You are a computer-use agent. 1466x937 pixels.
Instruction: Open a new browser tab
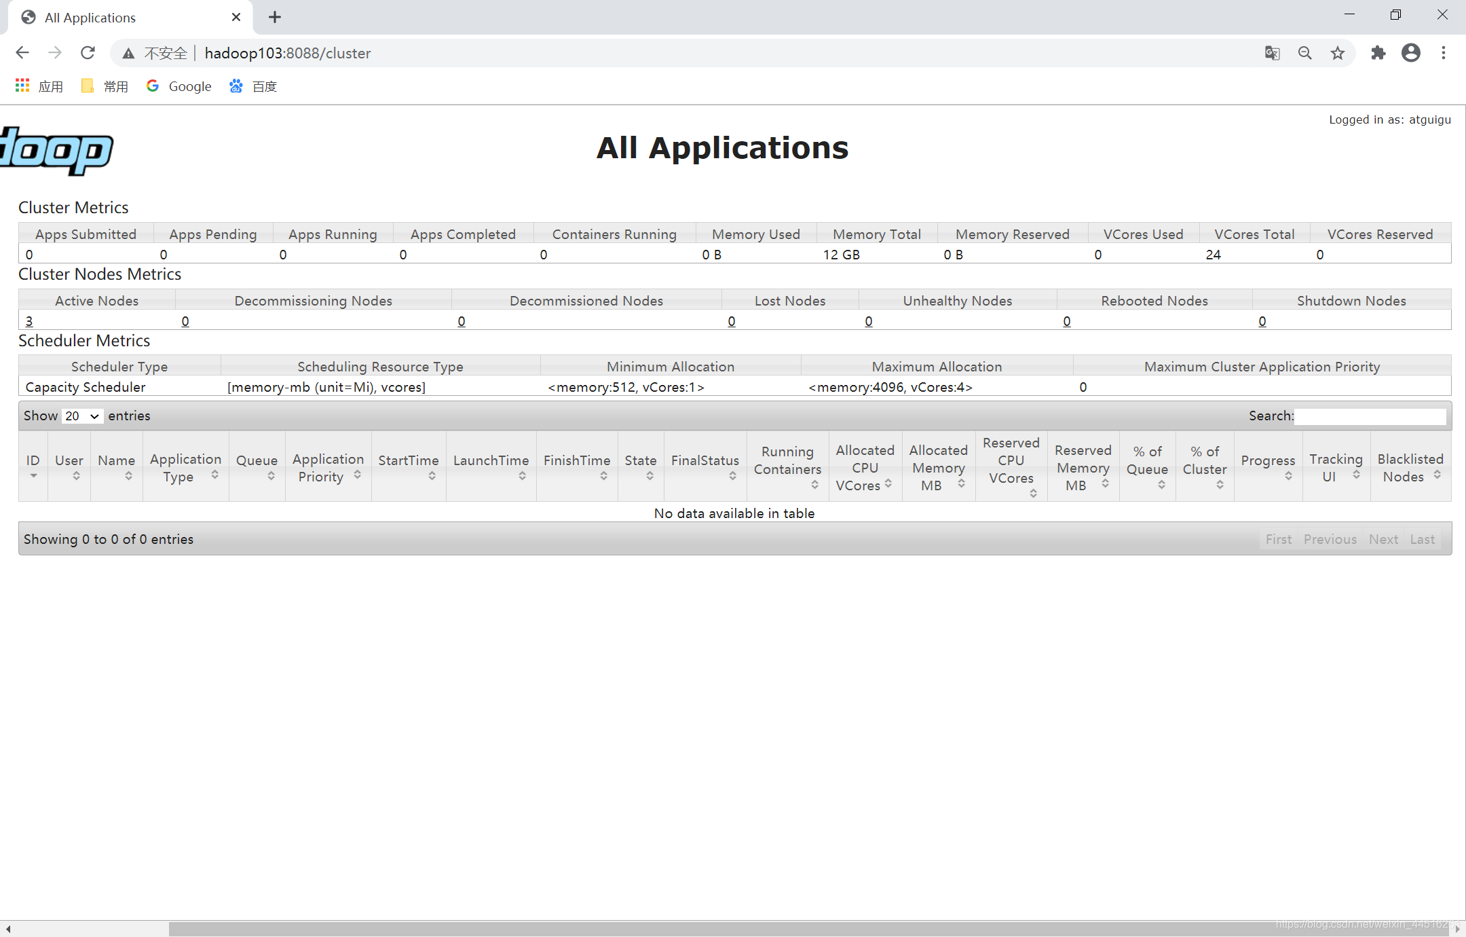click(274, 18)
